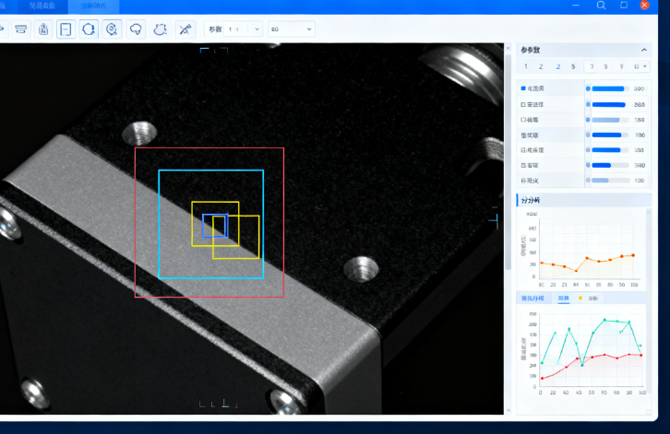670x434 pixels.
Task: Click the document page icon in toolbar
Action: click(x=66, y=29)
